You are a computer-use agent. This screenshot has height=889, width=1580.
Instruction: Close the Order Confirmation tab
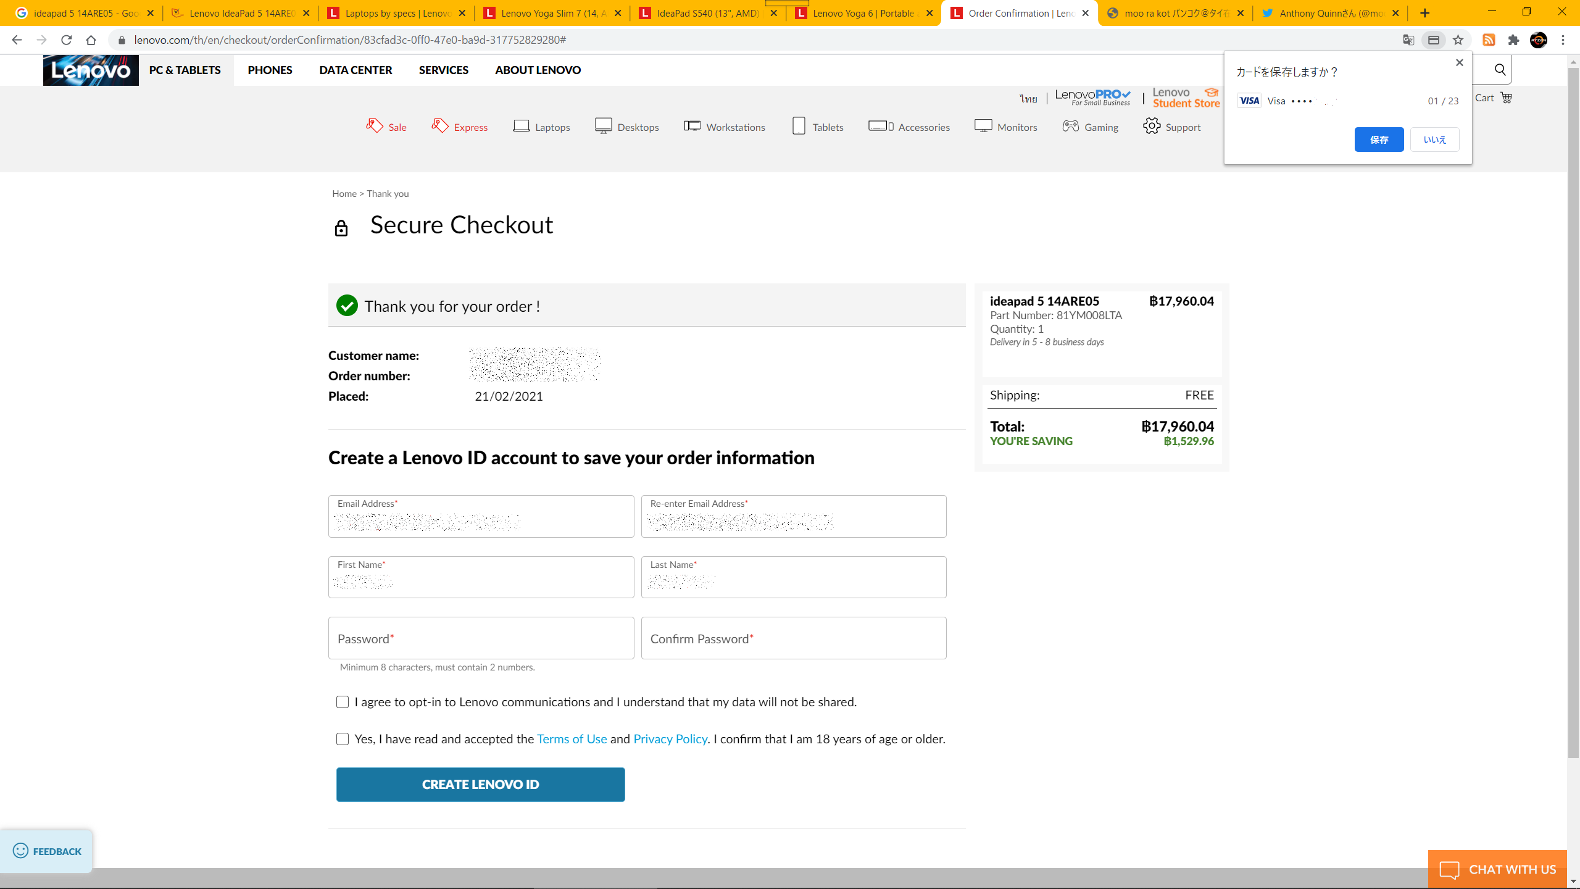1086,13
